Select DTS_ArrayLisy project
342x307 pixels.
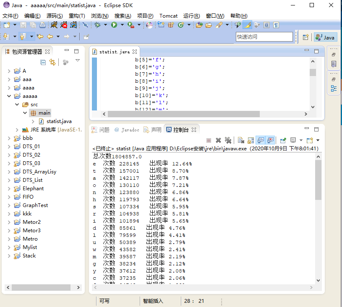[x=39, y=172]
